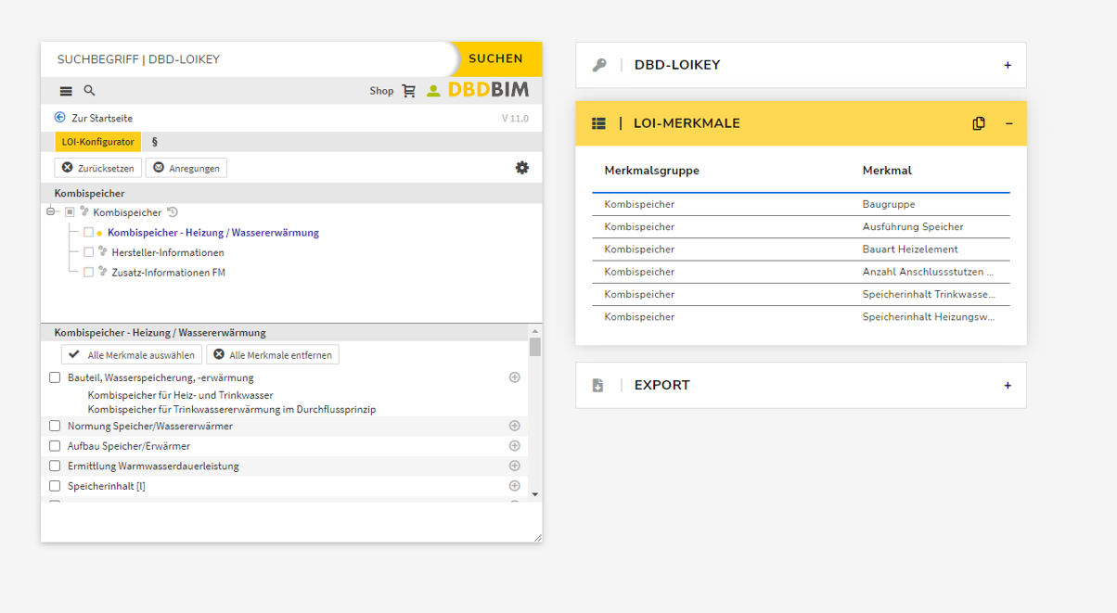The height and width of the screenshot is (613, 1117).
Task: Open the settings gear icon
Action: pyautogui.click(x=522, y=168)
